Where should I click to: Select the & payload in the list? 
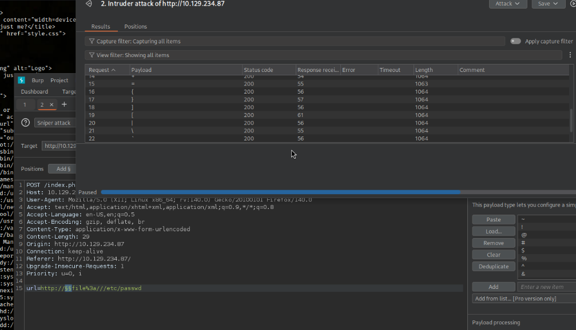point(547,273)
